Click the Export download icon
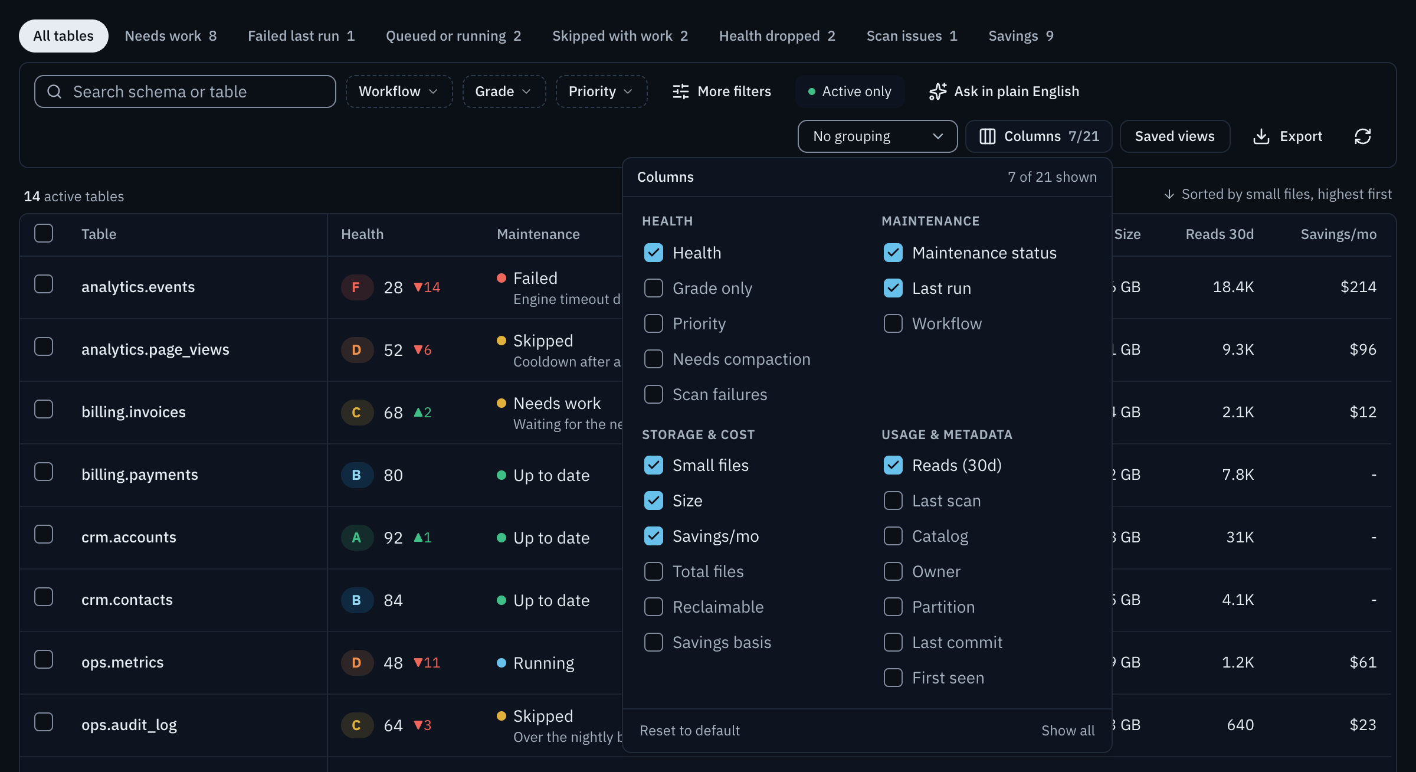 coord(1261,136)
